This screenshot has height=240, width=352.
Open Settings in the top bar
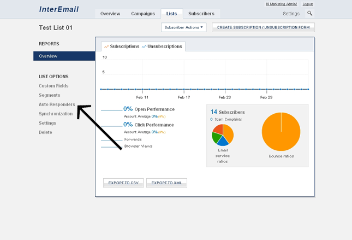click(291, 14)
